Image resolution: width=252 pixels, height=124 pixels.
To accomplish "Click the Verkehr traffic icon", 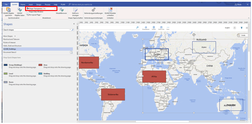I will pos(154,27).
